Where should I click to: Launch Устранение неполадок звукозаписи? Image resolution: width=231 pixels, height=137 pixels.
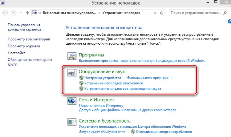114,83
